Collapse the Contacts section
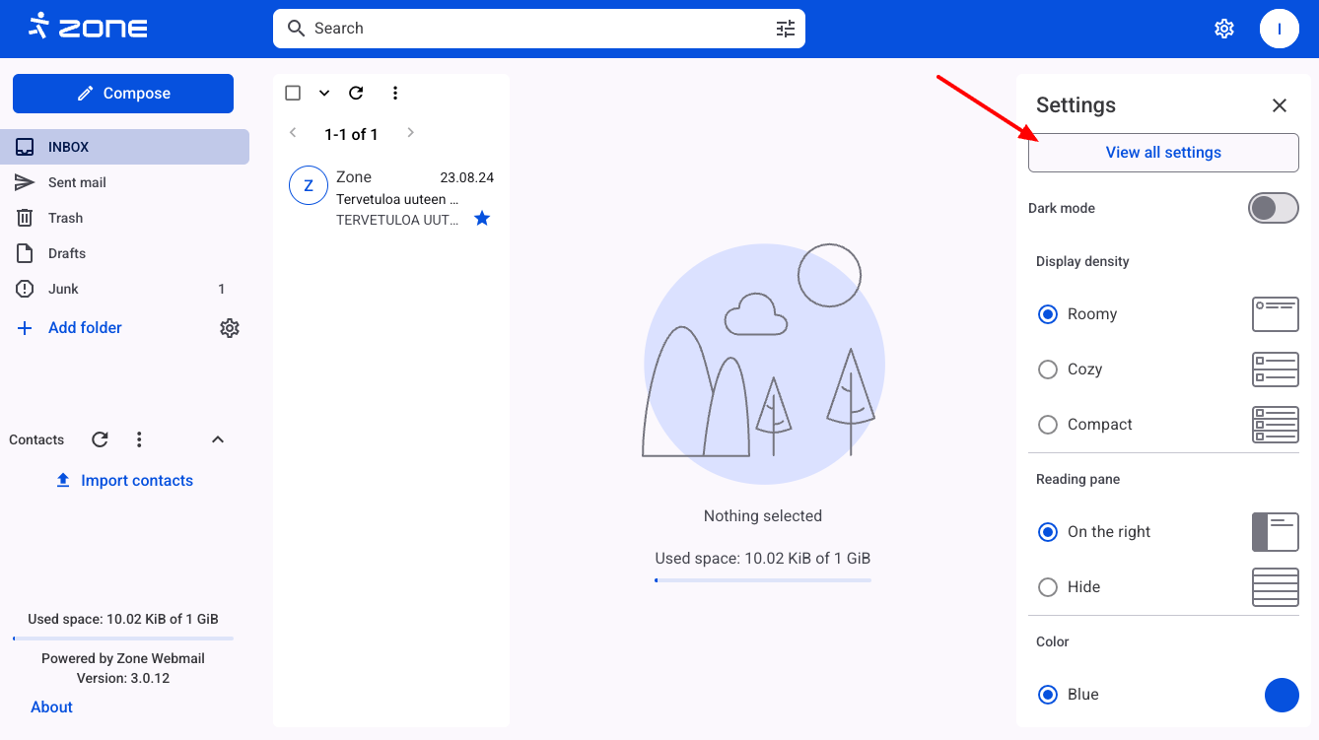Screen dimensions: 1319x740 coord(218,439)
